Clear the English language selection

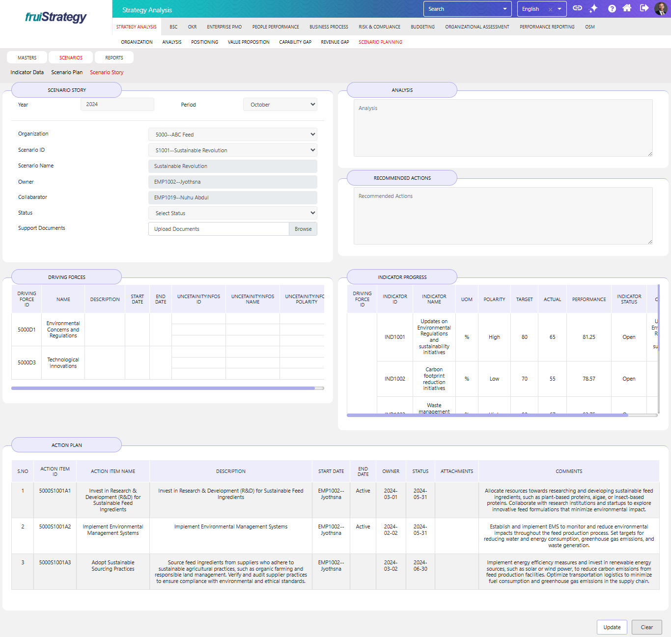(x=550, y=9)
